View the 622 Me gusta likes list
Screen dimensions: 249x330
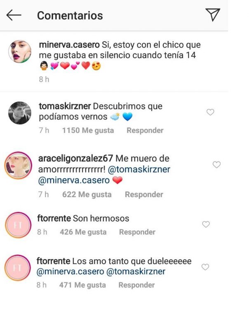click(x=87, y=194)
